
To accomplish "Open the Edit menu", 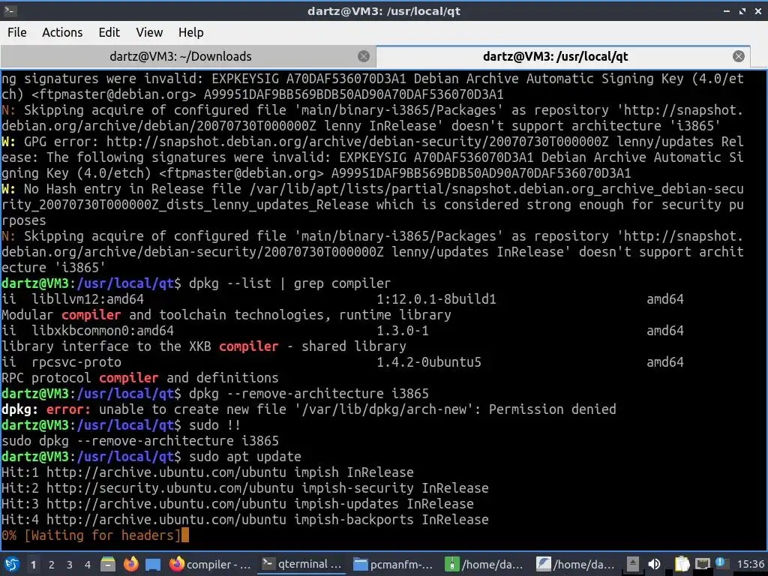I will point(109,32).
